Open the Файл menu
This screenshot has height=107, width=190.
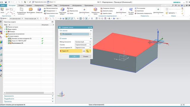(x=3, y=5)
